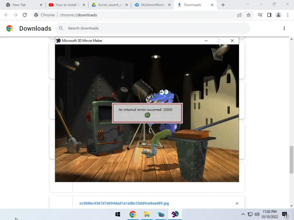Open the Chrome three-dot main menu

pos(288,15)
